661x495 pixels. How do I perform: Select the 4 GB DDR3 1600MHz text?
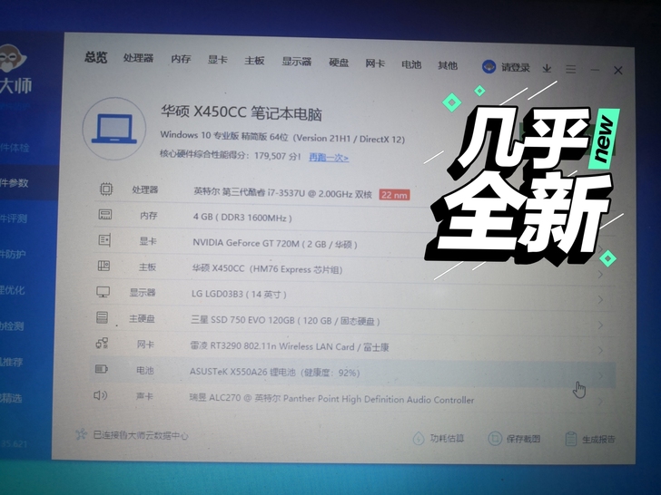pos(242,218)
